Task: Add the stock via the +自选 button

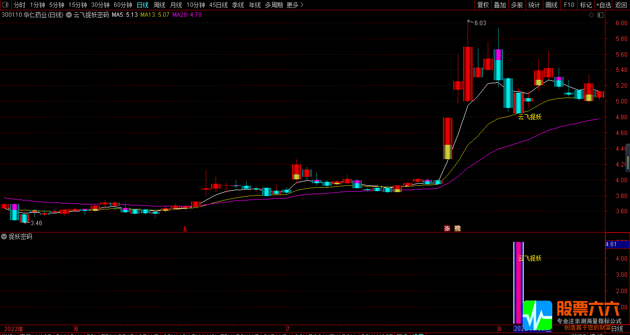Action: [603, 5]
